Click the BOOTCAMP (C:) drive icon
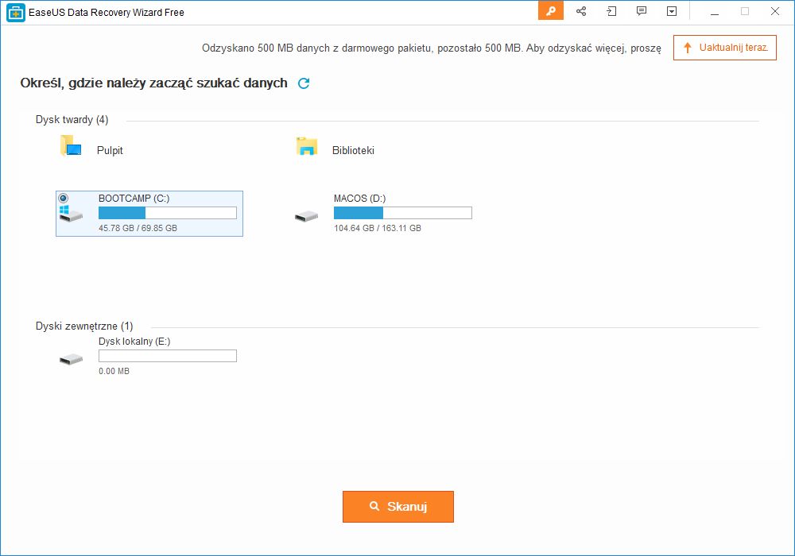This screenshot has height=556, width=795. 71,213
